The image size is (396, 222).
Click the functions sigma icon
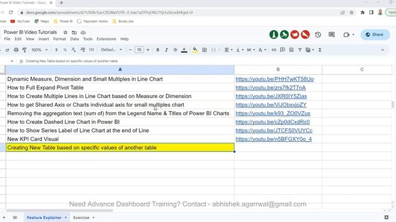tap(320, 50)
